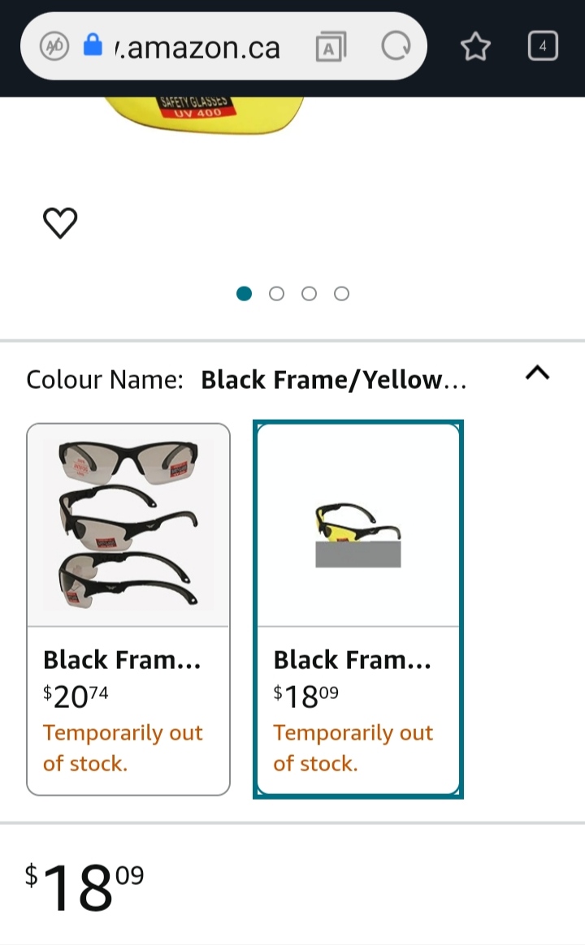
Task: Select the third image carousel dot
Action: pyautogui.click(x=309, y=293)
